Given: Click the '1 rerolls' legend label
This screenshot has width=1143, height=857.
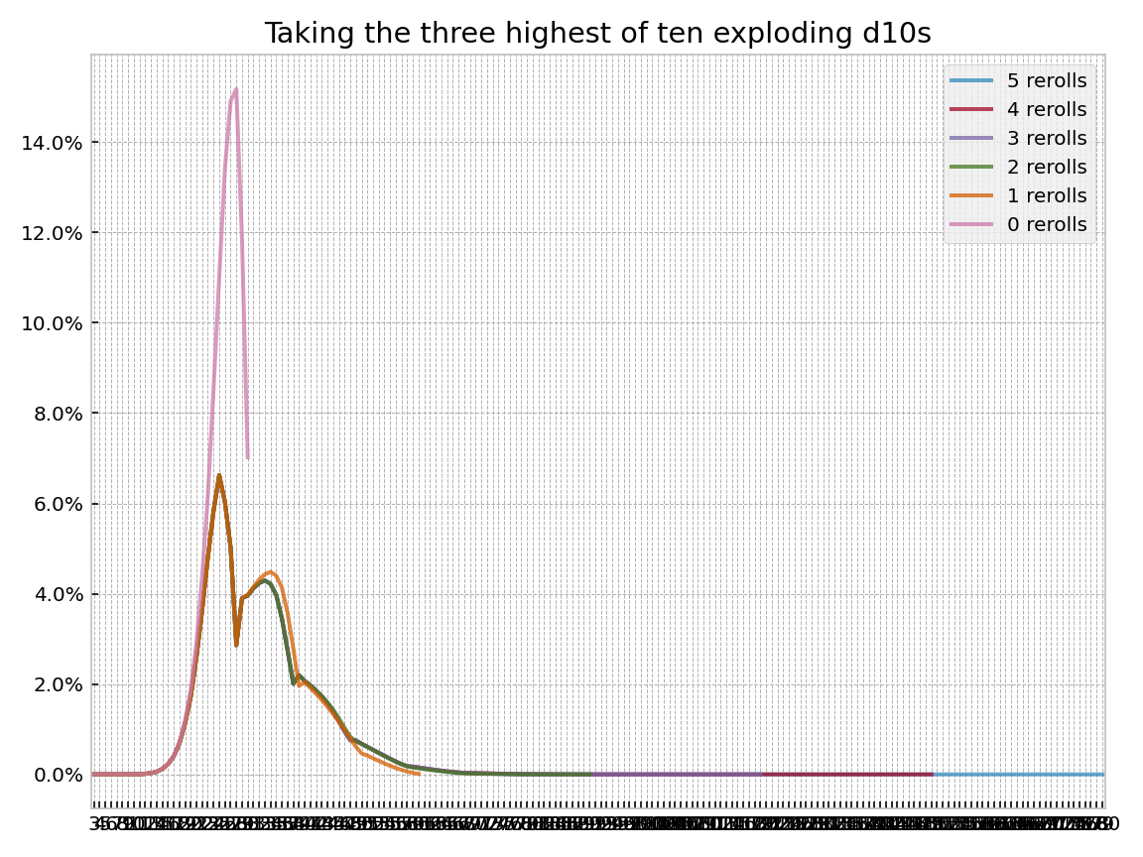Looking at the screenshot, I should (x=1047, y=196).
